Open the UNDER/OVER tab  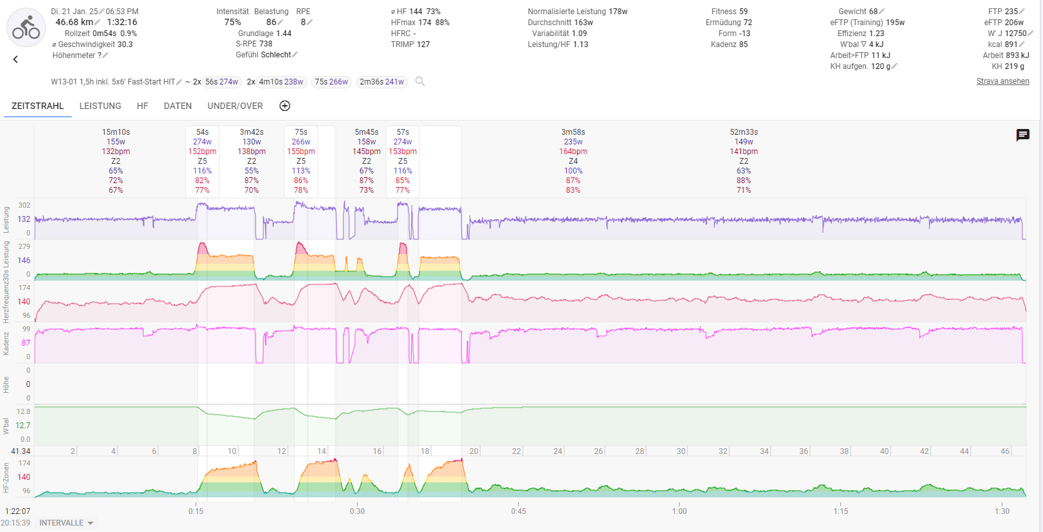pos(235,106)
